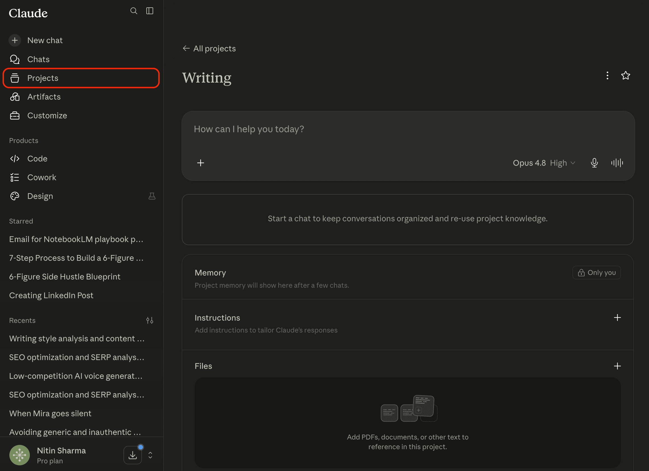Image resolution: width=649 pixels, height=471 pixels.
Task: Start voice mode with the waveform icon
Action: [x=617, y=163]
